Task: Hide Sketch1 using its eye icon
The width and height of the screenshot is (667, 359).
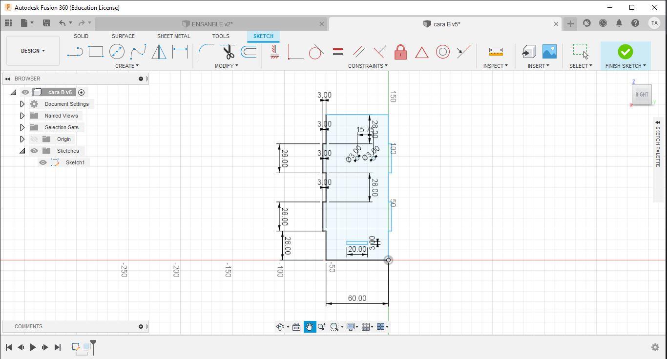Action: pyautogui.click(x=43, y=162)
